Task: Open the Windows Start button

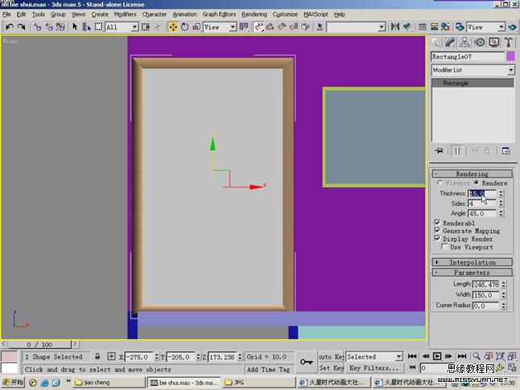Action: click(13, 383)
